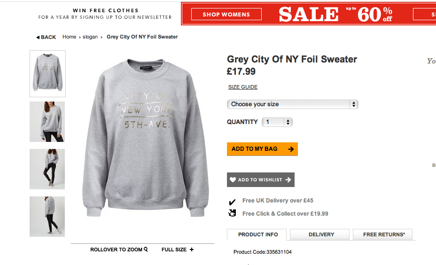Click the handshake Click & Collect icon

232,213
